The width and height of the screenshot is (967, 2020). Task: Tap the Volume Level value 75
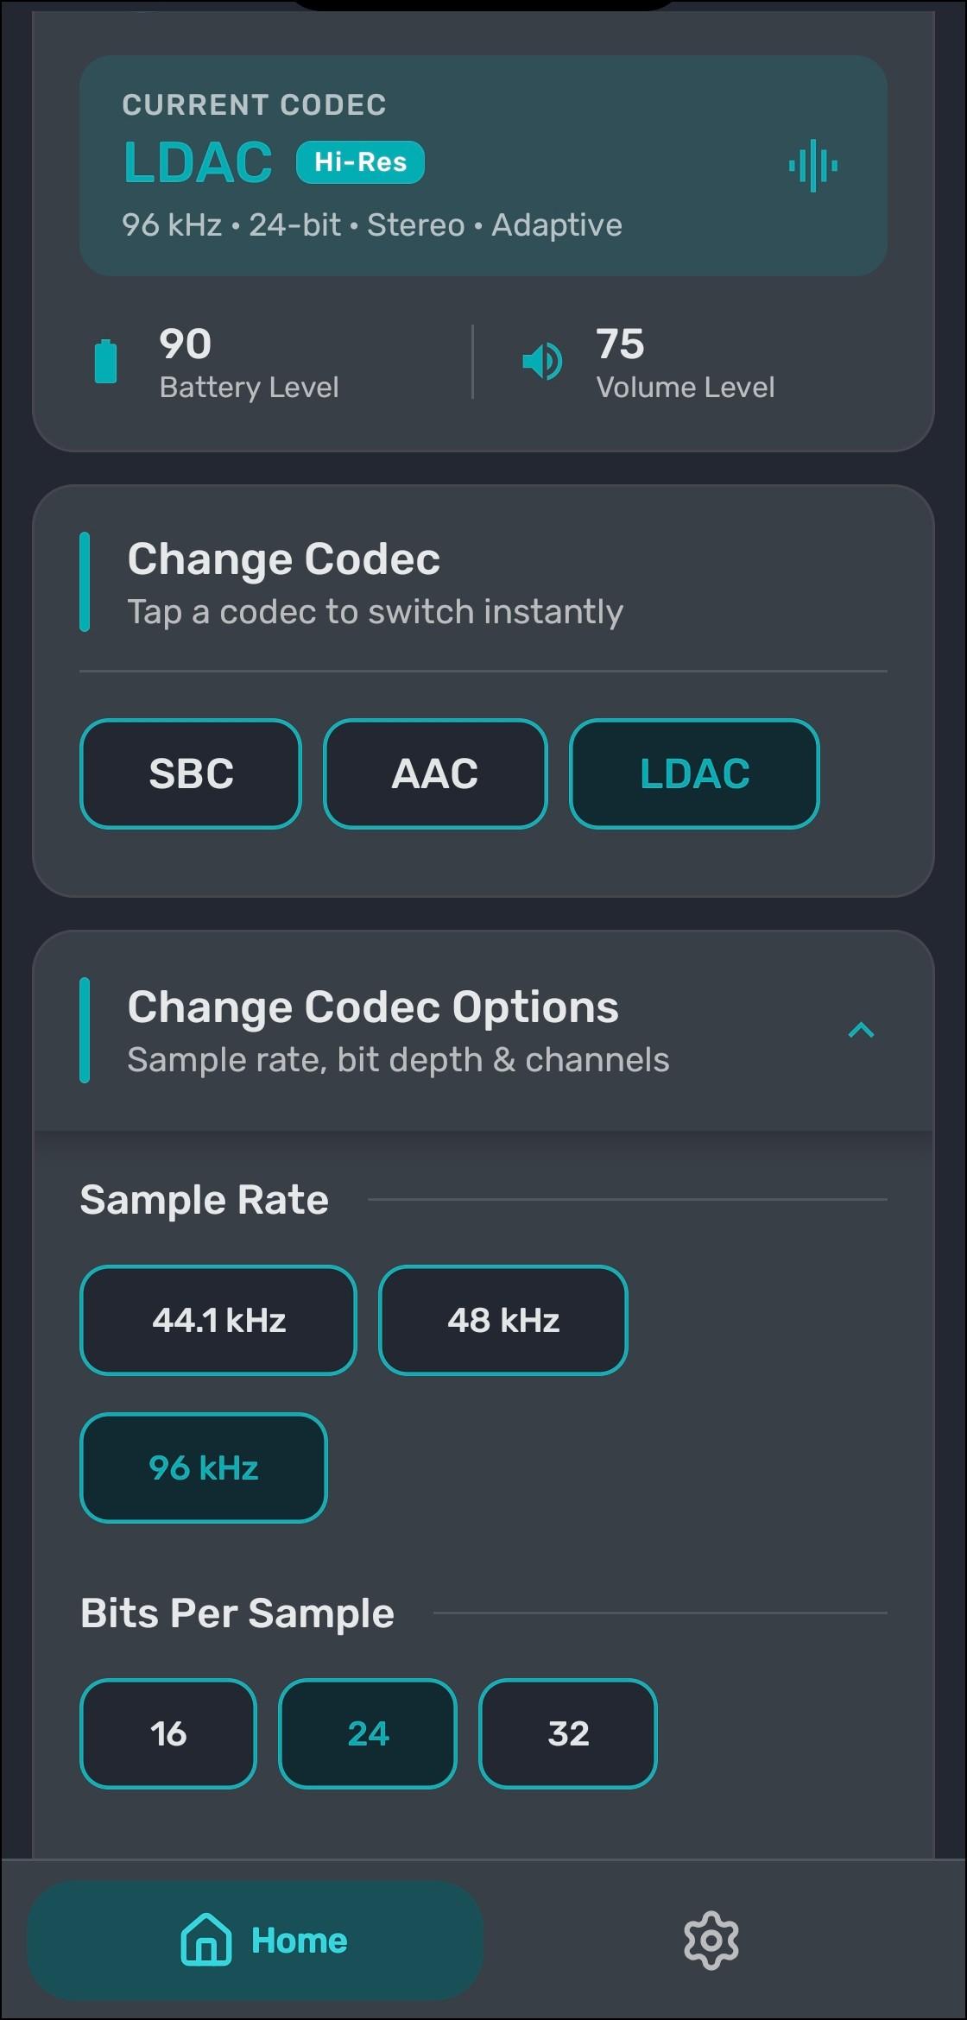coord(620,344)
